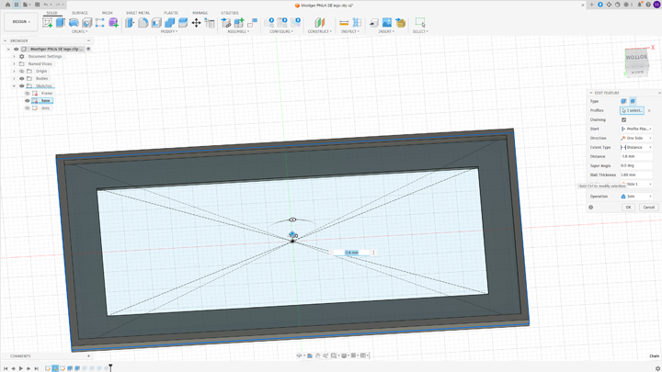
Task: Select the Create Form purple icon
Action: [x=114, y=22]
